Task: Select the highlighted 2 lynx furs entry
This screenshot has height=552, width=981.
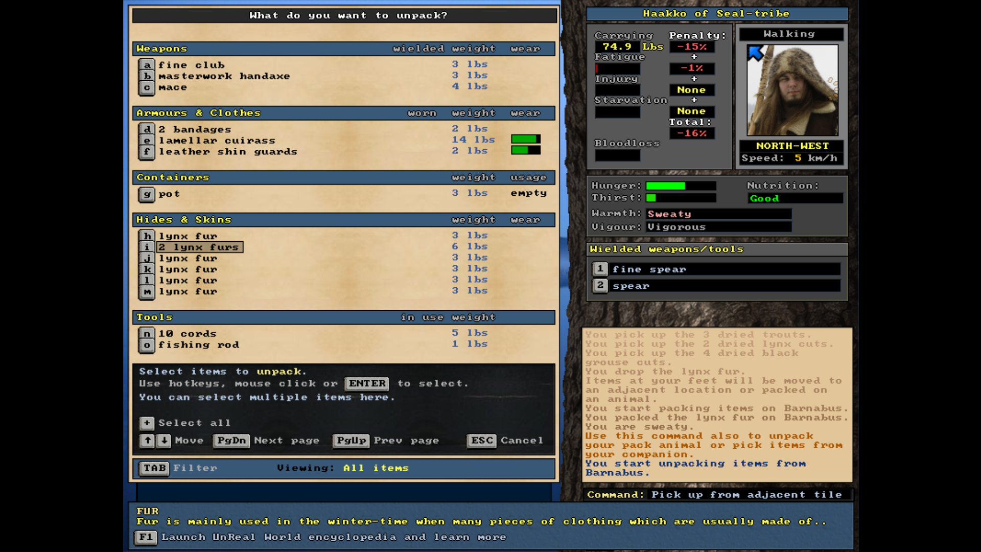Action: coord(199,247)
